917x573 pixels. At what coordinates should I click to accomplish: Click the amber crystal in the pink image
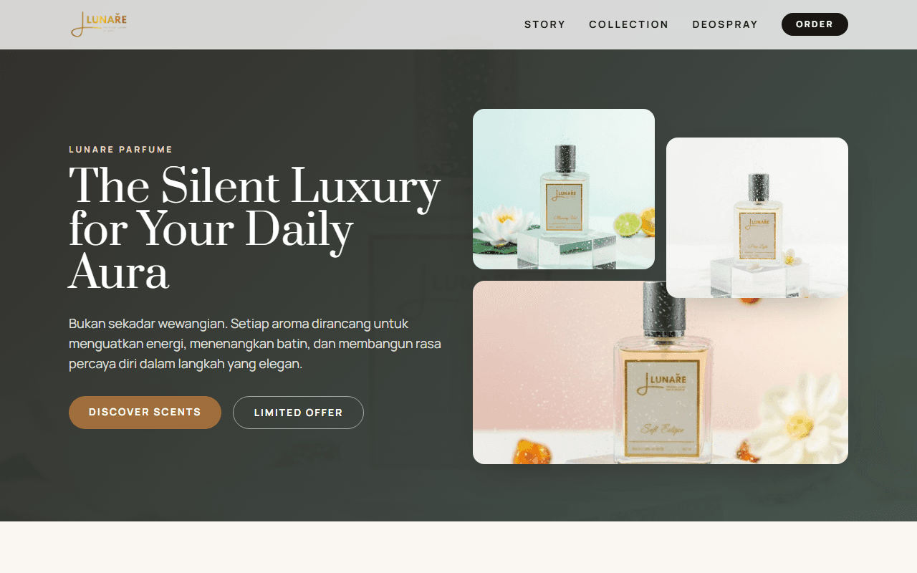[x=529, y=452]
